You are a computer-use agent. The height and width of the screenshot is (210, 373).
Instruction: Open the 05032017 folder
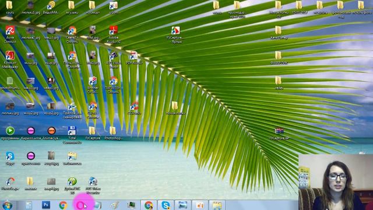click(299, 8)
